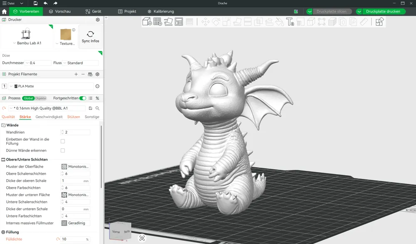This screenshot has width=416, height=244.
Task: Open the Durchmesser 0.4 nozzle dropdown
Action: (38, 63)
